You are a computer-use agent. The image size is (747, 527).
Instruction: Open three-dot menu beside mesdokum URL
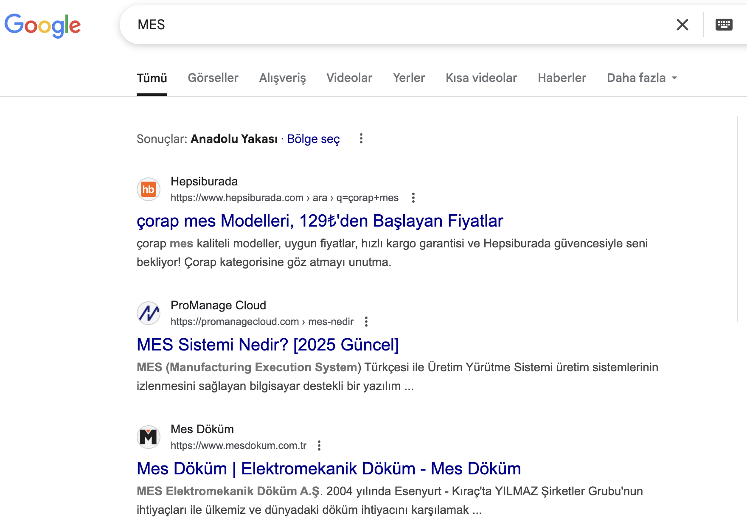(x=319, y=446)
